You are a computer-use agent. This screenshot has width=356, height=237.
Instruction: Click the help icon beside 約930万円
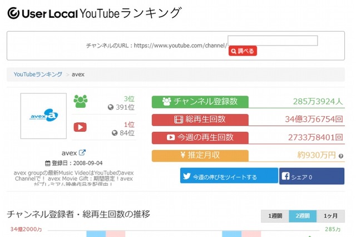click(341, 156)
